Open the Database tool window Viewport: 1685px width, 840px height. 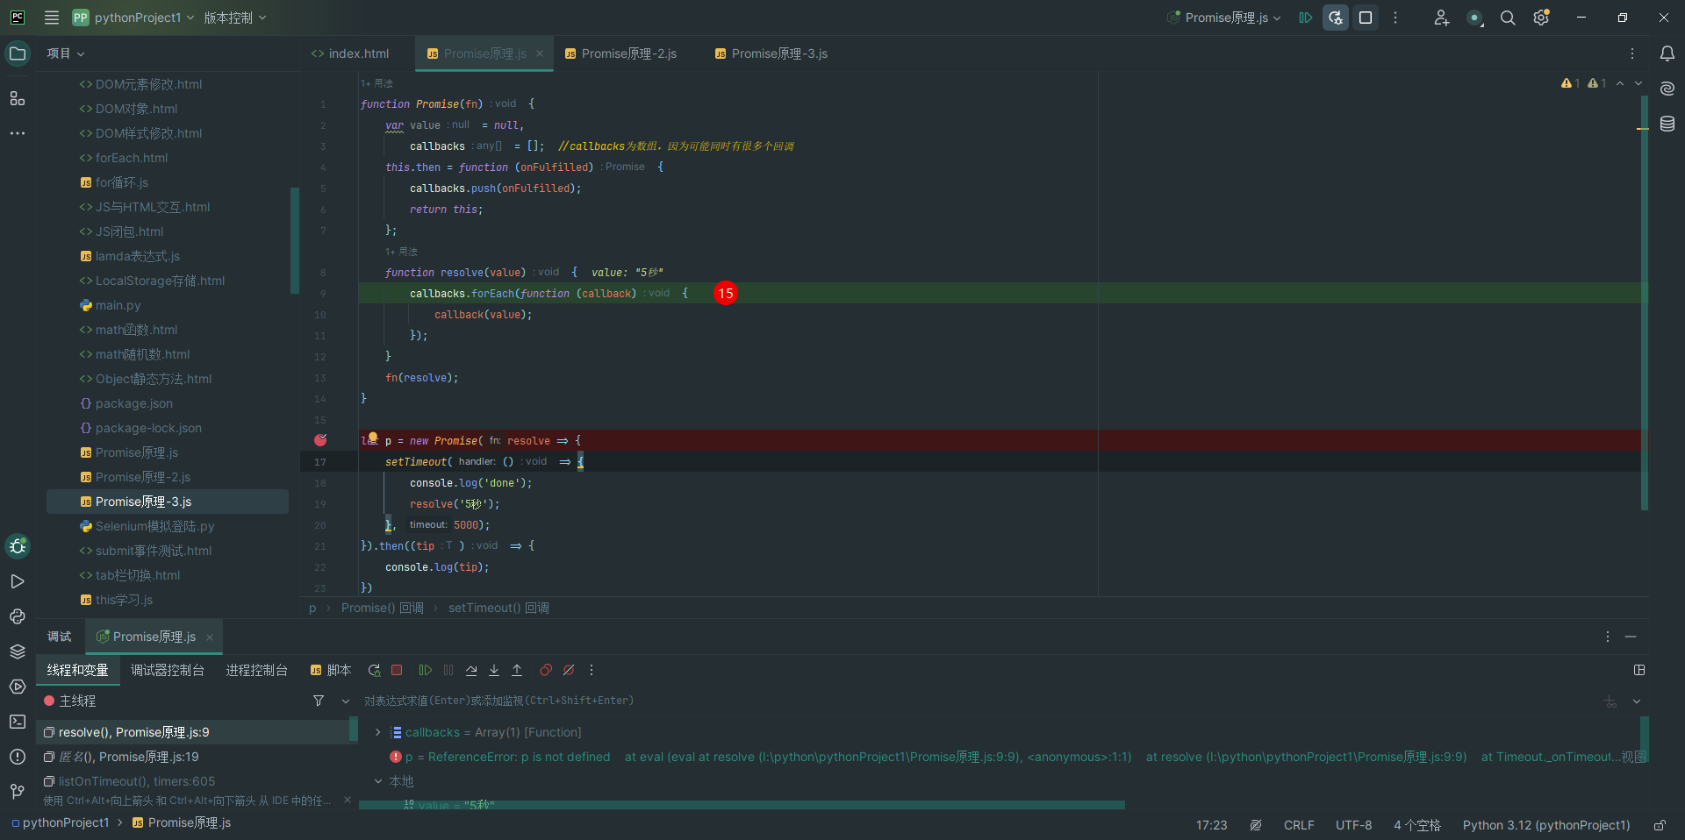pos(1667,124)
